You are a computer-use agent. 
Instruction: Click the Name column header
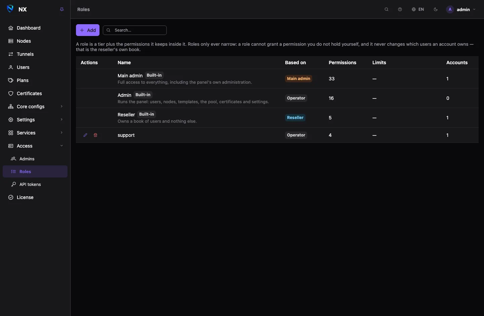coord(124,63)
